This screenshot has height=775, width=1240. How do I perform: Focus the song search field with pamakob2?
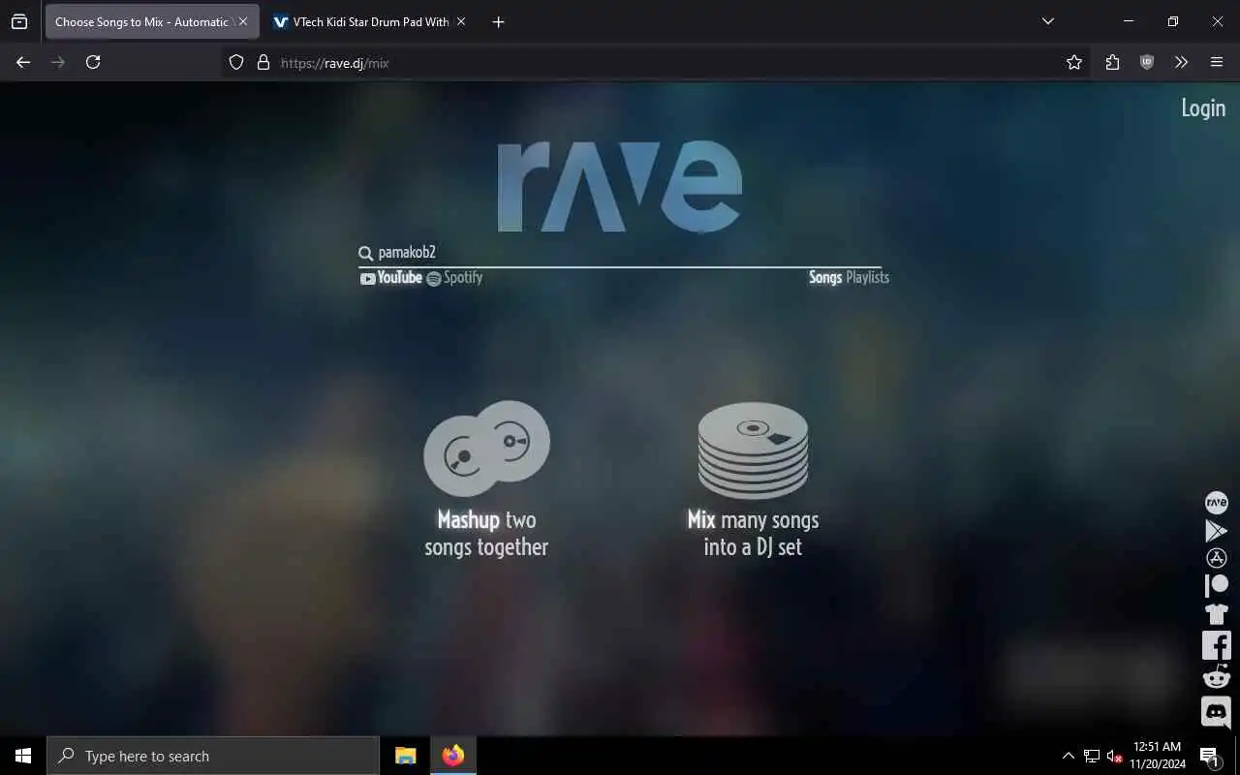tap(620, 253)
